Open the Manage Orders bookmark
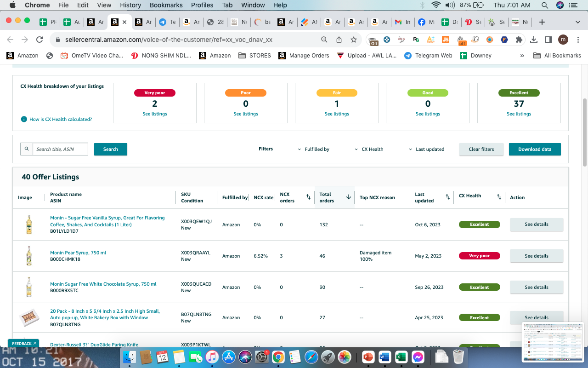This screenshot has width=588, height=368. 303,56
